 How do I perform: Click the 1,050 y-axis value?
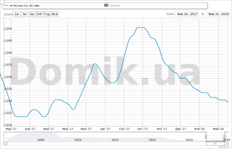tap(8, 29)
